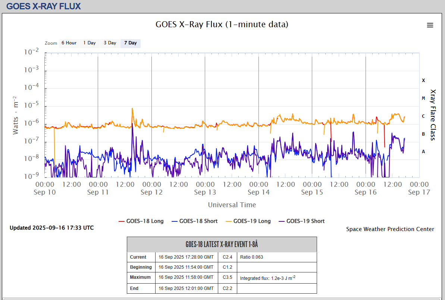Select the 6 Hour zoom range
Screen dimensions: 445x300
click(69, 43)
